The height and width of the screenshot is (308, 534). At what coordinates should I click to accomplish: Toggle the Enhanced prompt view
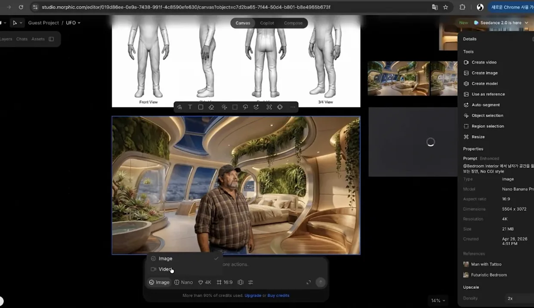pos(489,159)
